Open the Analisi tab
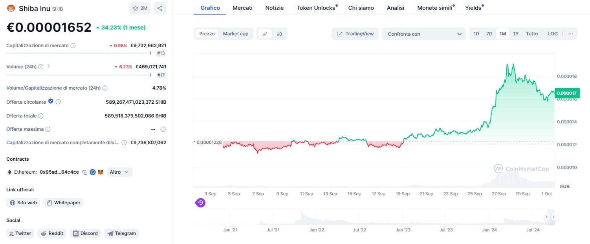The height and width of the screenshot is (244, 590). click(396, 8)
